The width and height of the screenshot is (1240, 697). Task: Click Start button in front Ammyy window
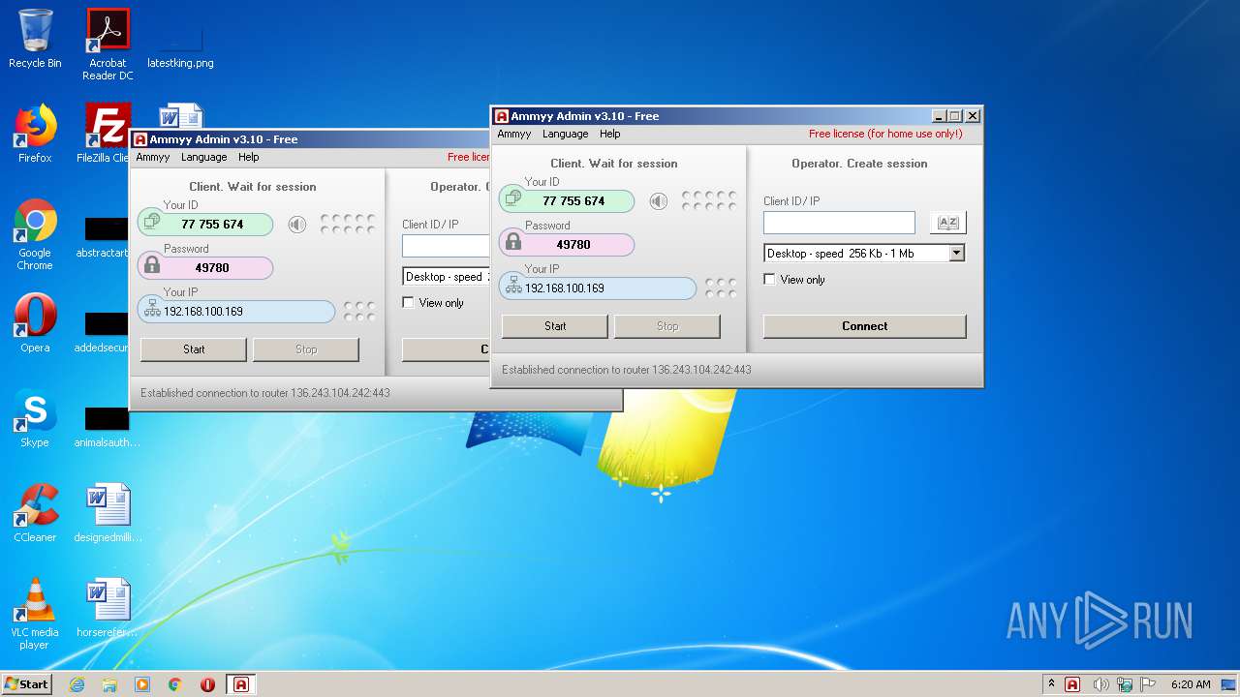pos(555,326)
